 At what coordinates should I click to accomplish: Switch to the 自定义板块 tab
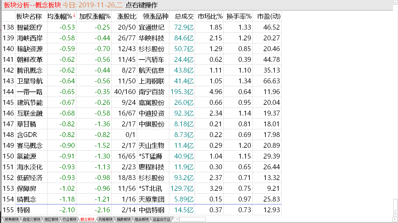31,219
